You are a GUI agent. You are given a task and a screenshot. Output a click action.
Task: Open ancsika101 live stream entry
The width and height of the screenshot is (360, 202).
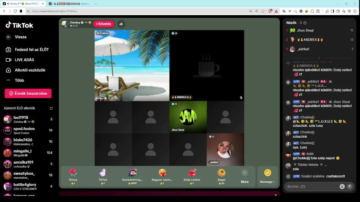(28, 164)
